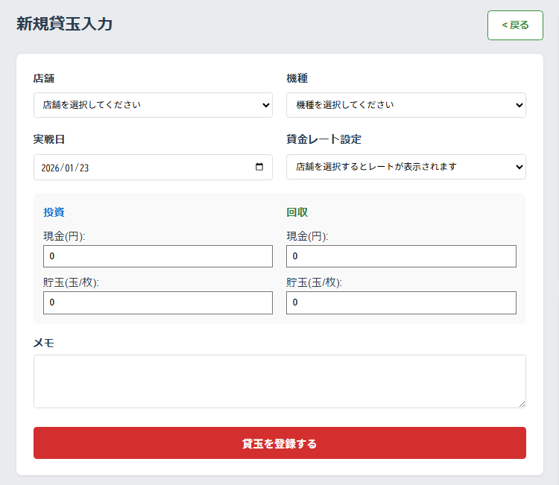Select the day 23 in 実戦日 date
This screenshot has height=485, width=559.
pyautogui.click(x=84, y=168)
